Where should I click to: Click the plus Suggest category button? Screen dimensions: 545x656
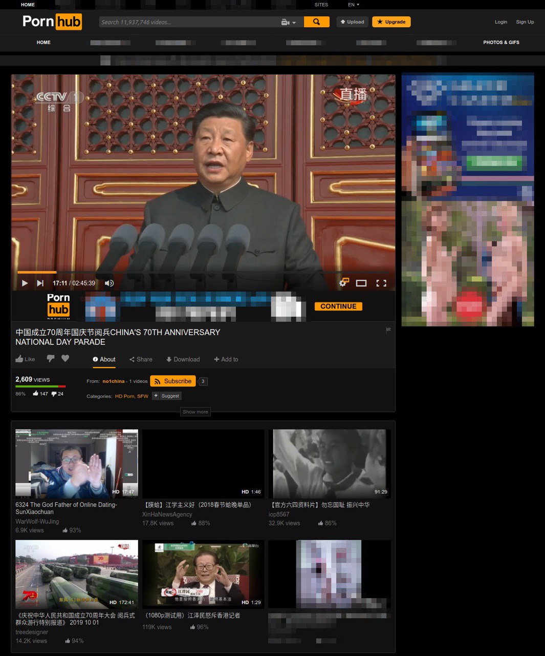click(167, 396)
